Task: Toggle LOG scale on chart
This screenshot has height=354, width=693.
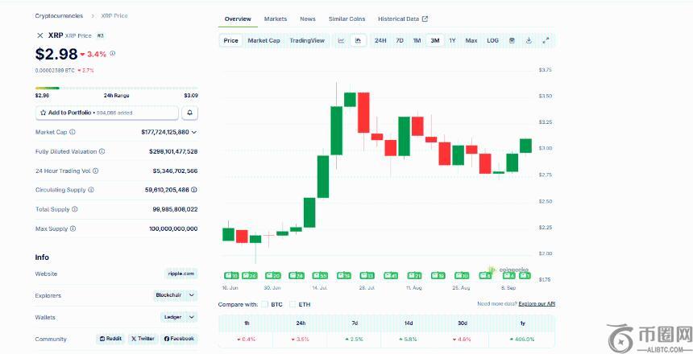Action: coord(492,40)
